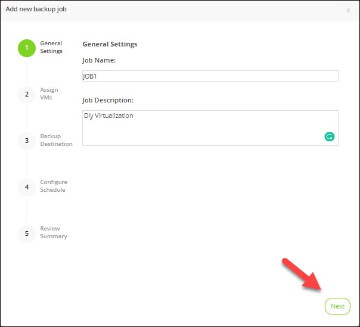Go to the Assign VMs step
This screenshot has height=327, width=360.
click(49, 94)
